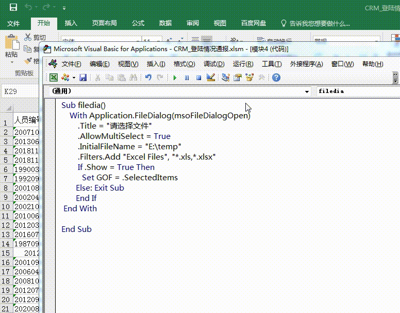
Task: Click the View Microsoft Excel icon in VBA toolbar
Action: 54,77
